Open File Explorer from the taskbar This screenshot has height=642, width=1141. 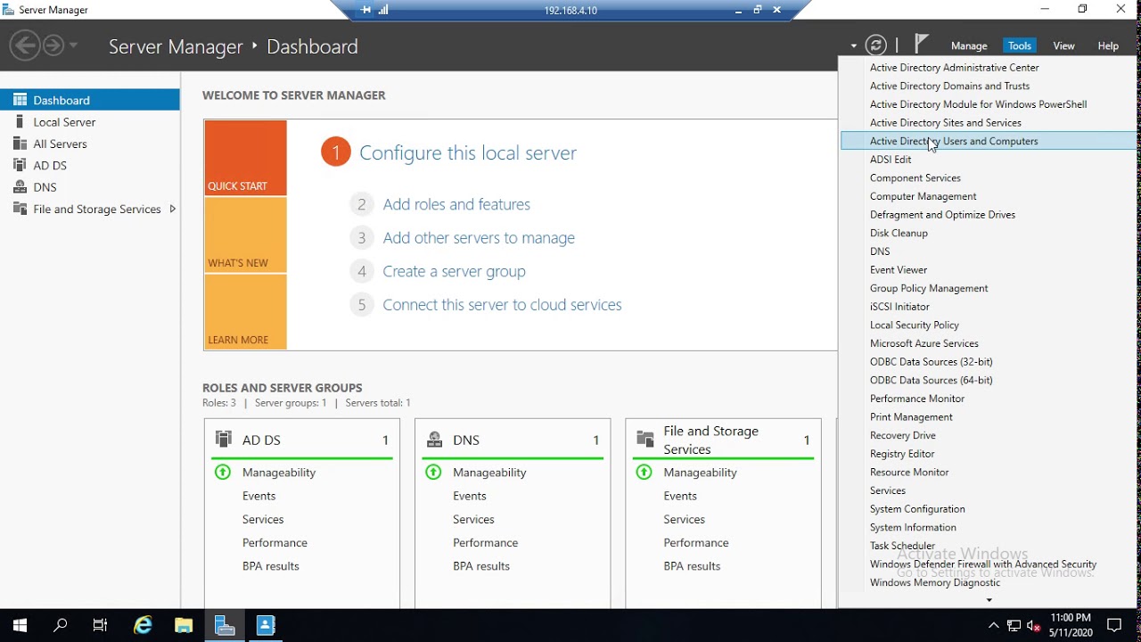(x=184, y=625)
